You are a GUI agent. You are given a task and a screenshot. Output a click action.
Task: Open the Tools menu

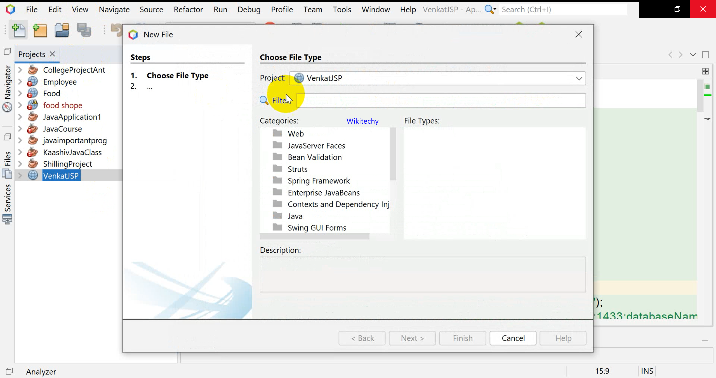click(x=341, y=10)
